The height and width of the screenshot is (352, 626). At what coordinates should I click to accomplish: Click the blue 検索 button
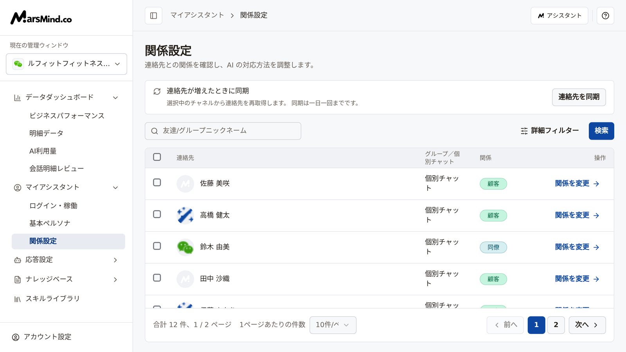(x=601, y=131)
